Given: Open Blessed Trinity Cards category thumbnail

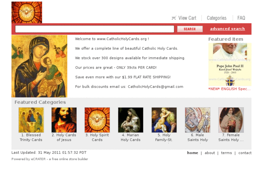Looking at the screenshot, I should [x=31, y=120].
